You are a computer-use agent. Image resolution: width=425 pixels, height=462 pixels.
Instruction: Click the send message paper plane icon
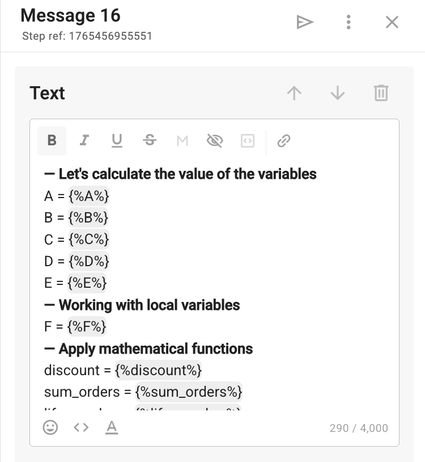pos(305,22)
